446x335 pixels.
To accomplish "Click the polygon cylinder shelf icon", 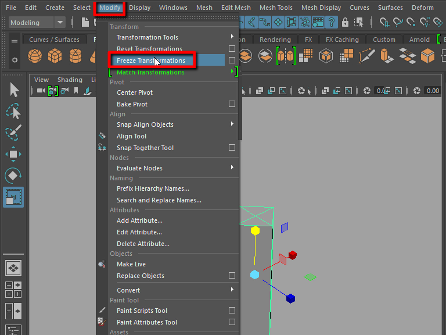I will [75, 56].
